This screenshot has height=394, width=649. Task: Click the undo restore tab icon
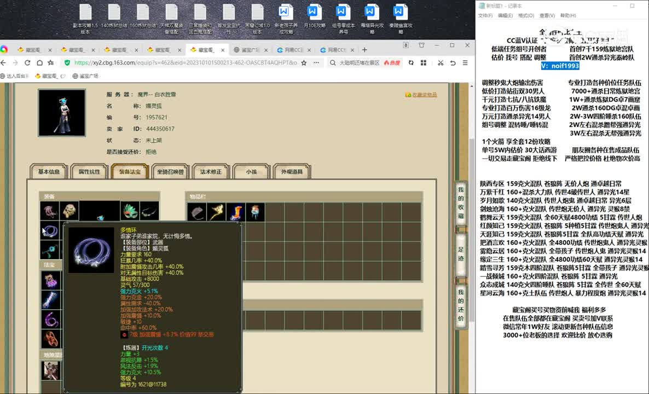453,63
